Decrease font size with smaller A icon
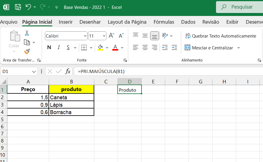 [x=121, y=35]
